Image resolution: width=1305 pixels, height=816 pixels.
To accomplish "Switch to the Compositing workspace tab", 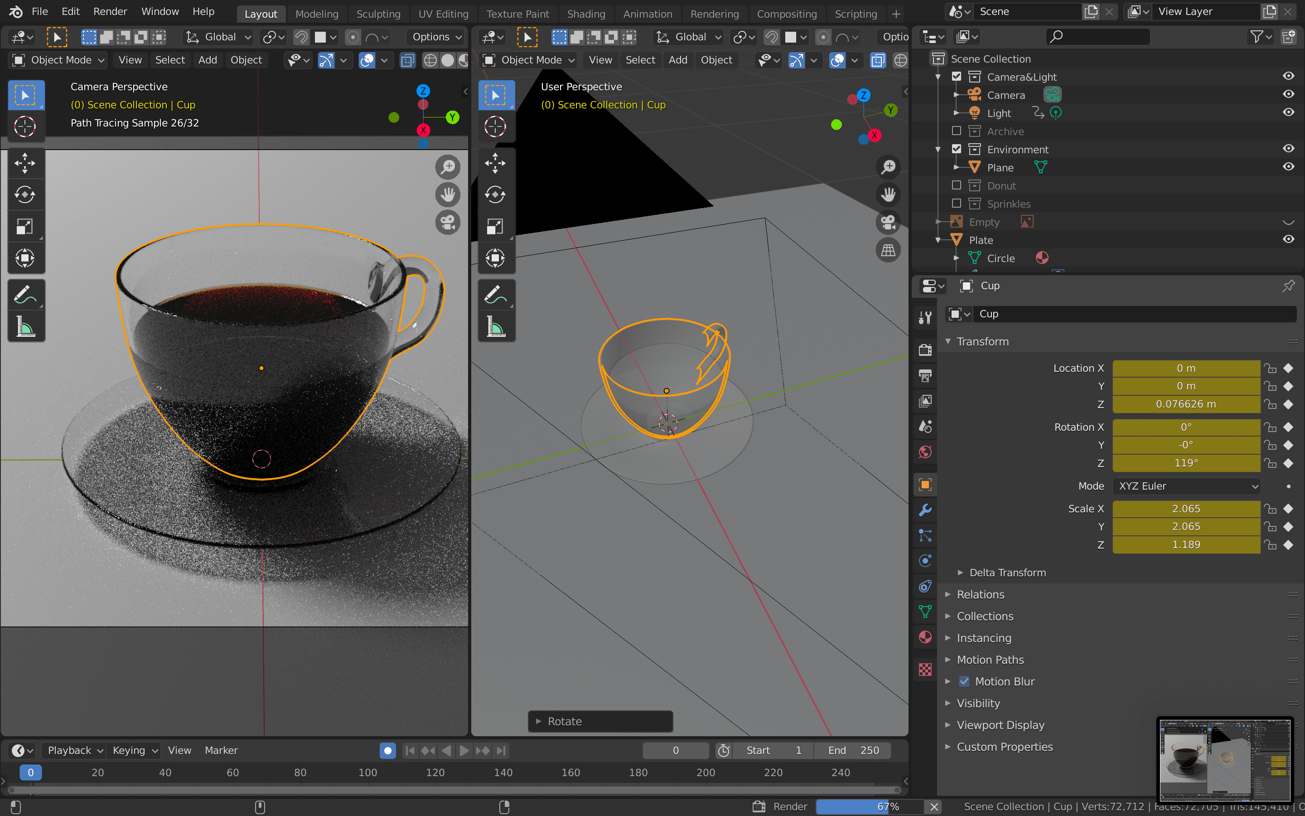I will 787,14.
